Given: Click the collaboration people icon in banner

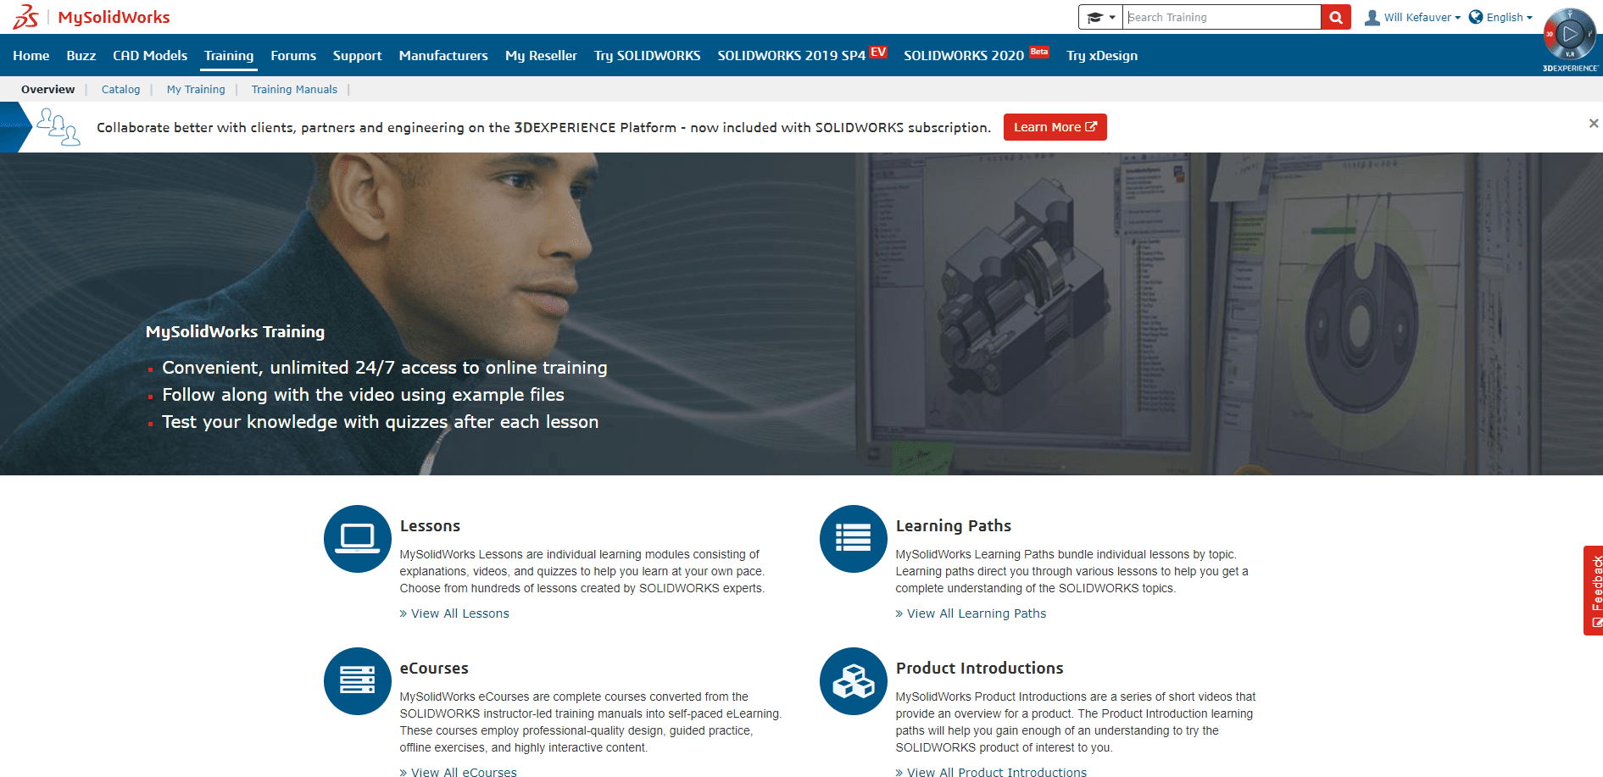Looking at the screenshot, I should (x=58, y=127).
